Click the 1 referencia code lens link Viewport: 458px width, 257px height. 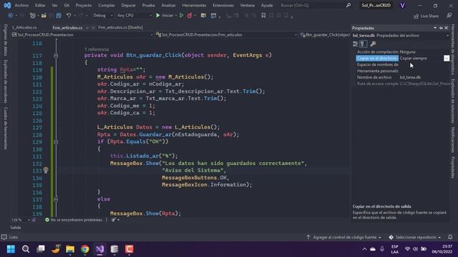click(x=97, y=49)
